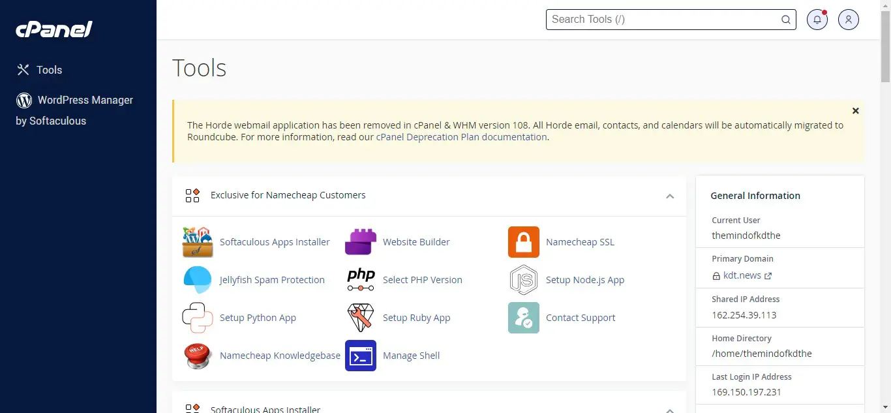Image resolution: width=891 pixels, height=413 pixels.
Task: Click the Python app icon
Action: click(x=198, y=318)
